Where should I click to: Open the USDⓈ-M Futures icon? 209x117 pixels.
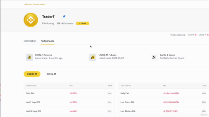point(93,57)
